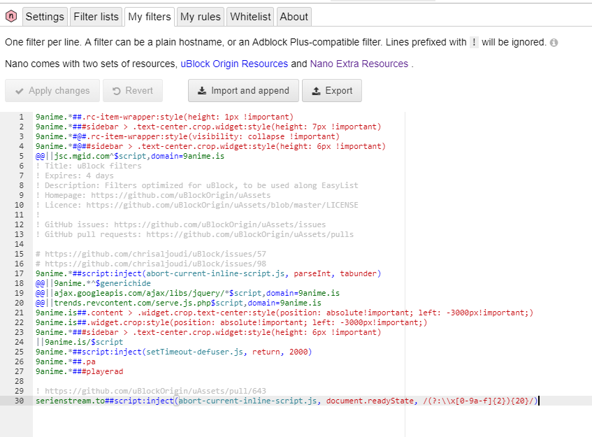Click the issues/98 comment line
Viewport: 592px width, 437px height.
point(151,264)
